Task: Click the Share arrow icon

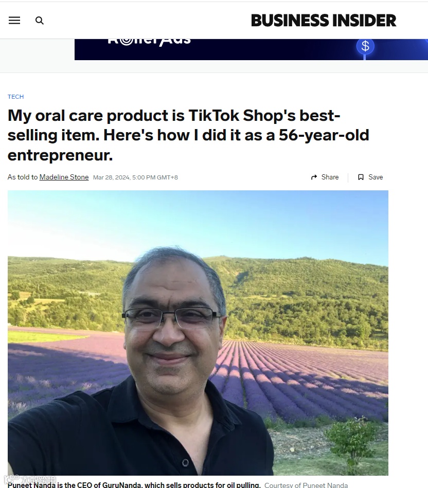Action: click(x=314, y=177)
